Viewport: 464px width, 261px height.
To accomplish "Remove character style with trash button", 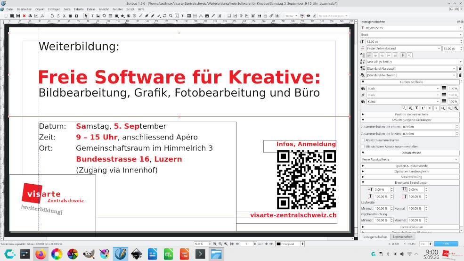I will [460, 75].
